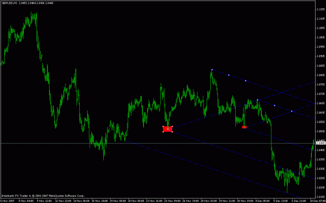The width and height of the screenshot is (326, 203).
Task: Select the large red rectangle marker
Action: 167,129
